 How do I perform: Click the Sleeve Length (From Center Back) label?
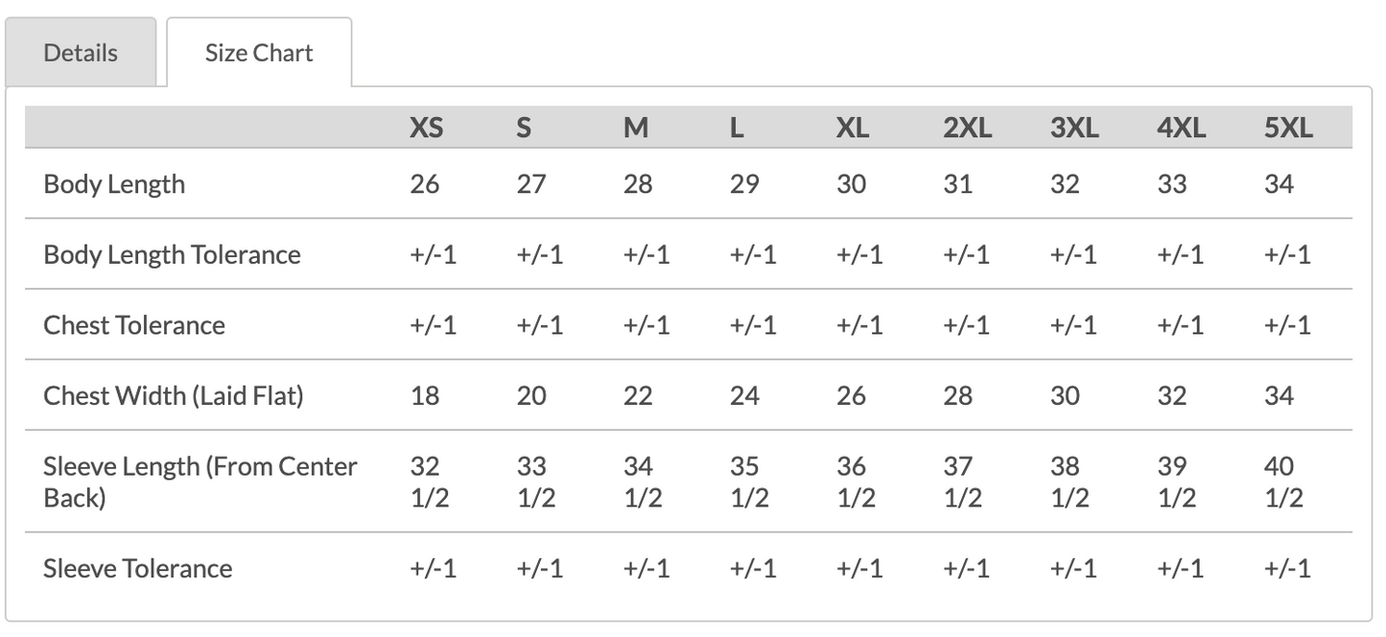pyautogui.click(x=200, y=482)
